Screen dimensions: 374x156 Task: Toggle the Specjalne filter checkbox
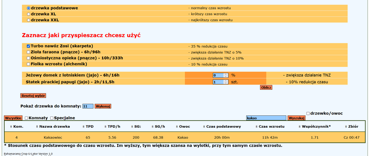point(52,118)
